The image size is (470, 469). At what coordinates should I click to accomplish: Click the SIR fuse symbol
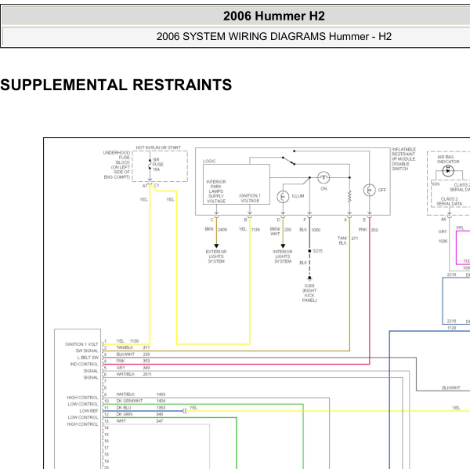pyautogui.click(x=150, y=164)
